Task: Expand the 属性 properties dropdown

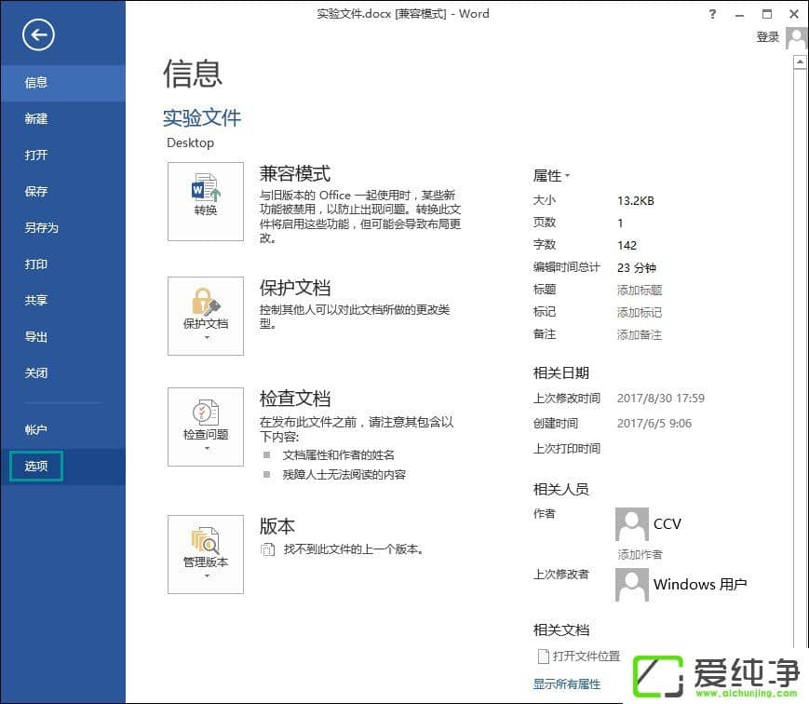Action: [x=551, y=176]
